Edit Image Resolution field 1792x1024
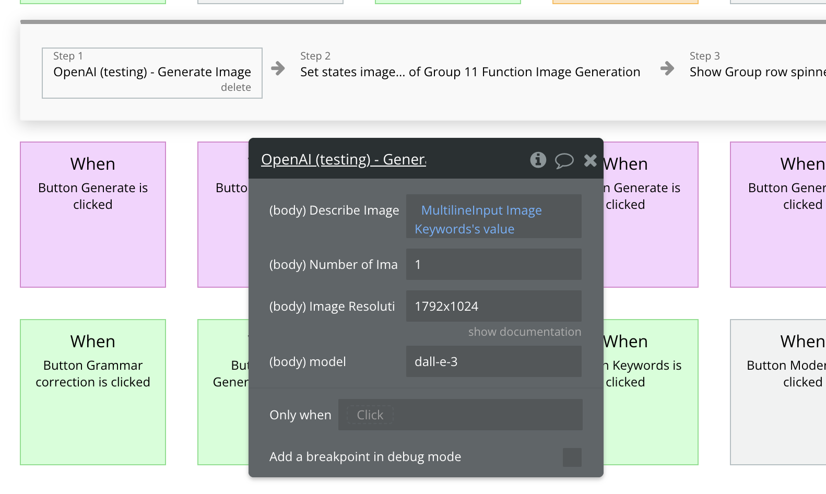Screen dimensions: 826x494 [x=493, y=306]
